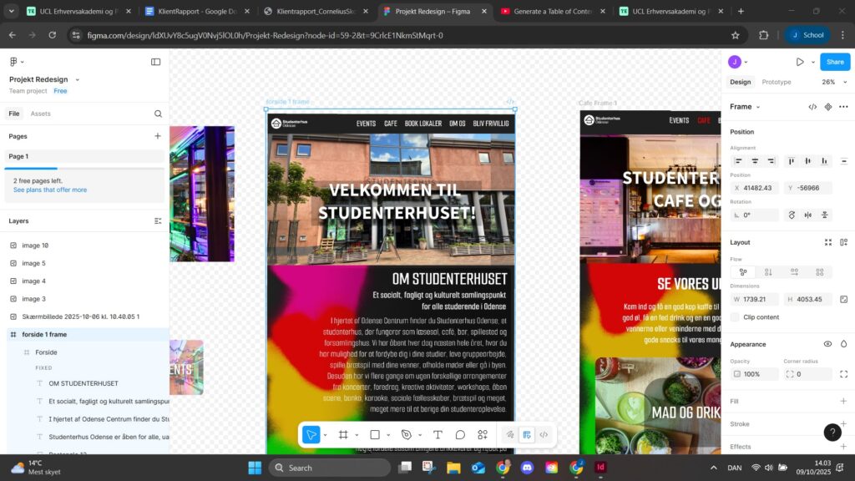The height and width of the screenshot is (481, 855).
Task: Click flip vertical icon in Rotation row
Action: (x=824, y=215)
